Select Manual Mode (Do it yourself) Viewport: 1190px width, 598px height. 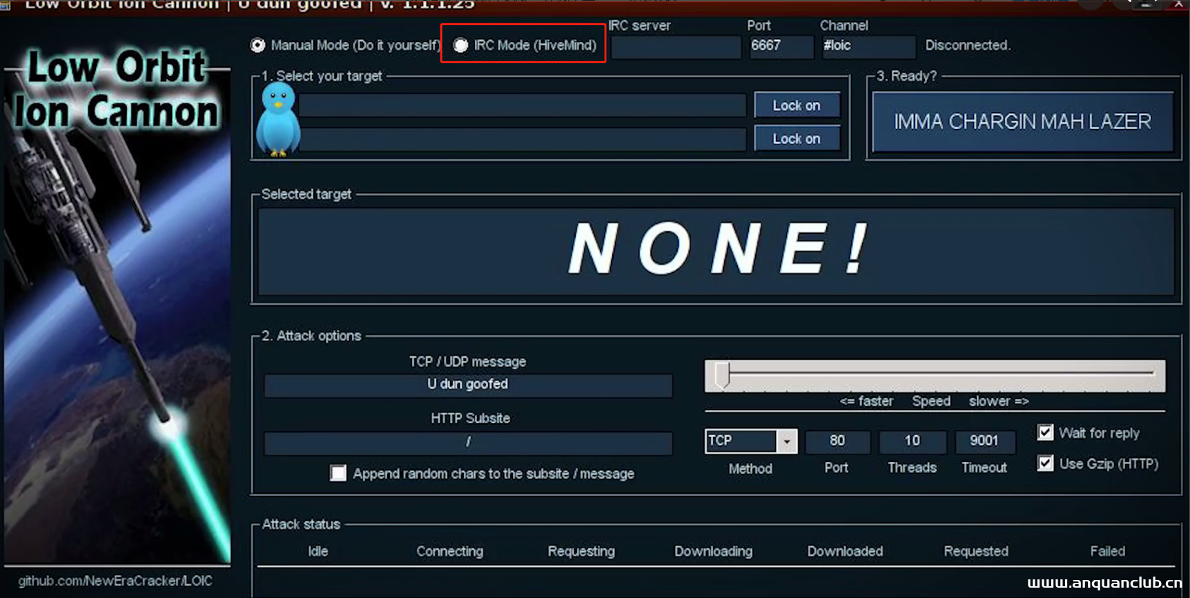[258, 46]
